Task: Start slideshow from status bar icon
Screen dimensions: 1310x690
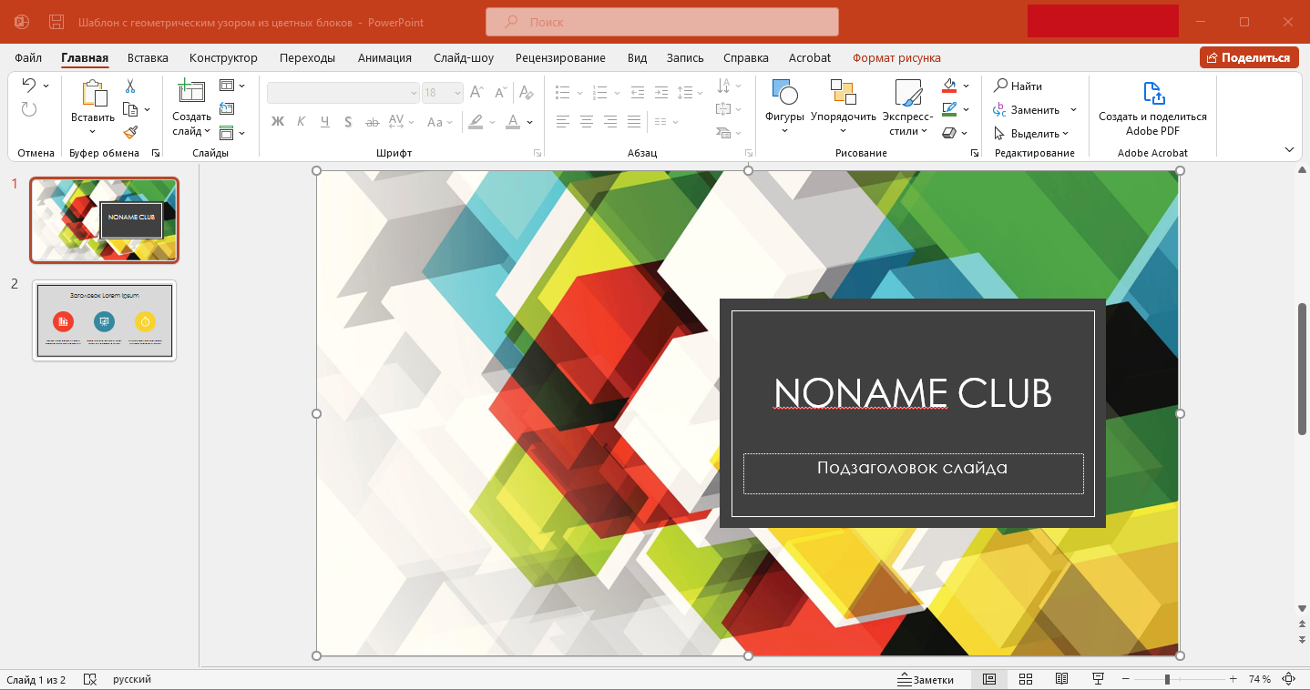Action: (1098, 679)
